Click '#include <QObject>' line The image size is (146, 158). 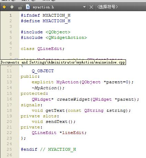(46, 32)
